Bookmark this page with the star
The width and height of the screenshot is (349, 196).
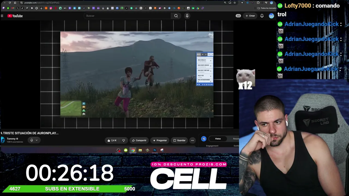pyautogui.click(x=234, y=3)
